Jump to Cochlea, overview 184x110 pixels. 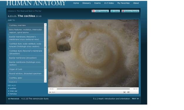(26, 25)
